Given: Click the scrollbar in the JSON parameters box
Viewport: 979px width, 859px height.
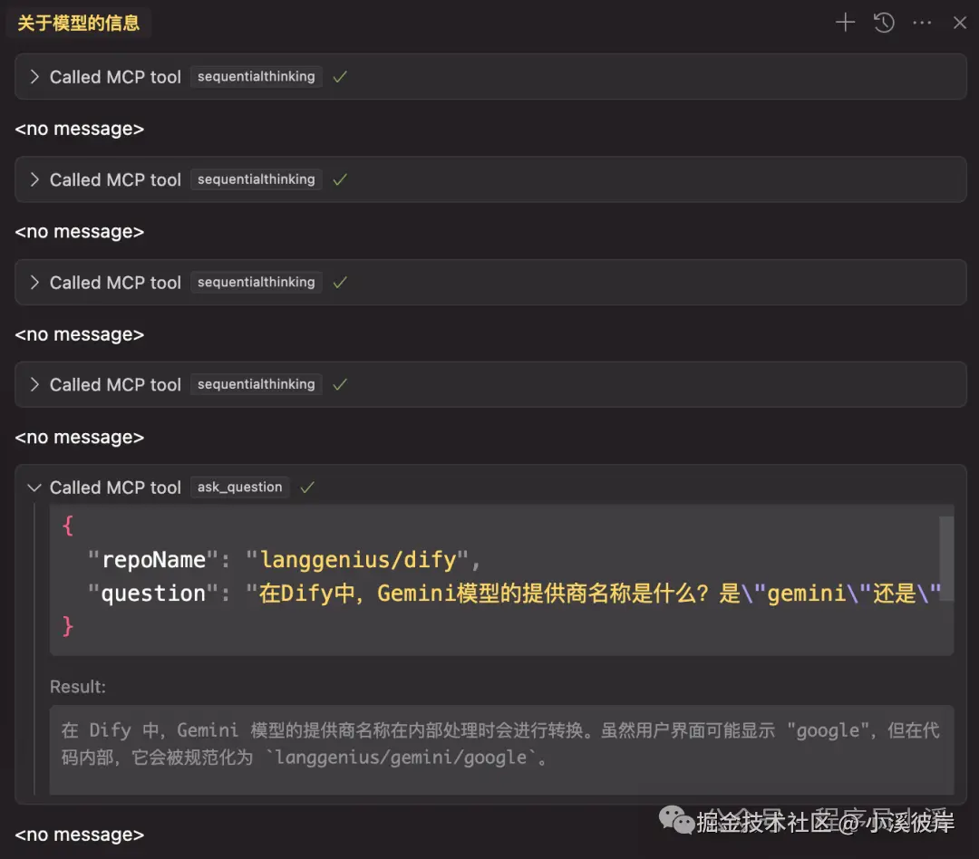Looking at the screenshot, I should coord(946,559).
